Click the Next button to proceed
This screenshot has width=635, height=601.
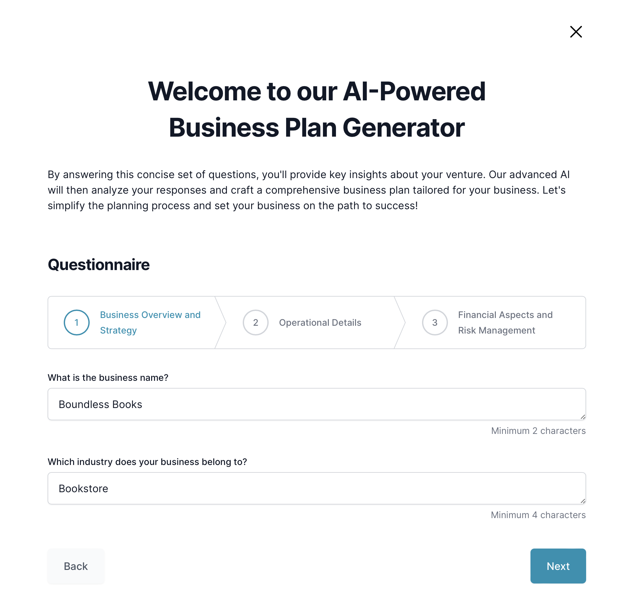[x=558, y=566]
